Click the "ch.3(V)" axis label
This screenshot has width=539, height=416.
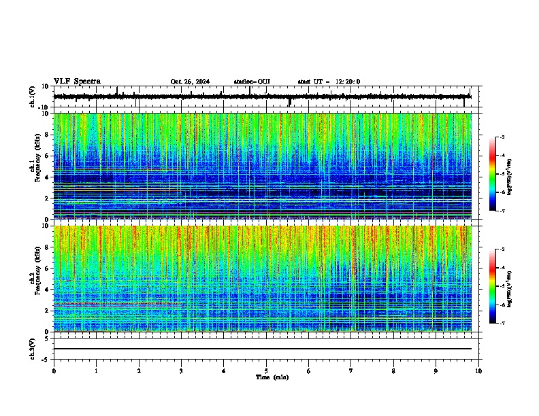33,349
